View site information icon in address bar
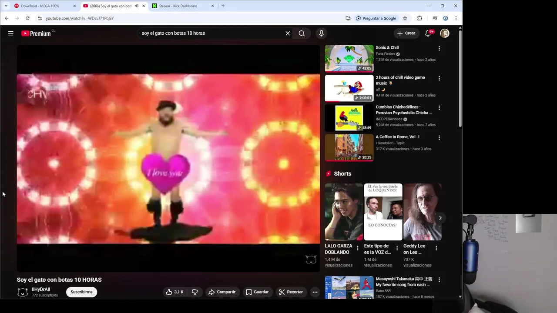Image resolution: width=557 pixels, height=313 pixels. 40,18
